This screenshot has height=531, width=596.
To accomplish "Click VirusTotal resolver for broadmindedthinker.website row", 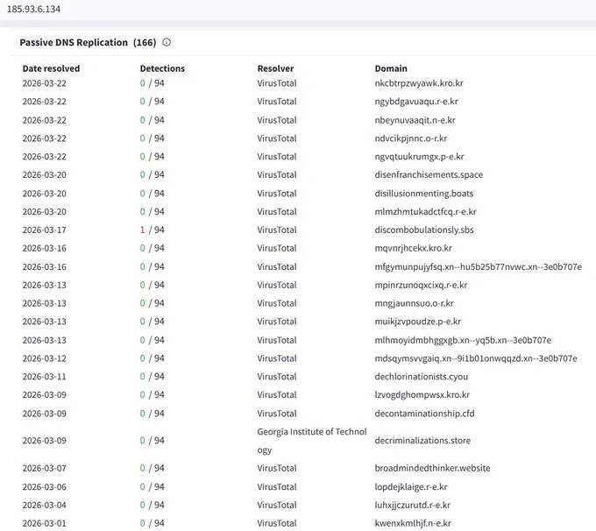I will (x=277, y=468).
